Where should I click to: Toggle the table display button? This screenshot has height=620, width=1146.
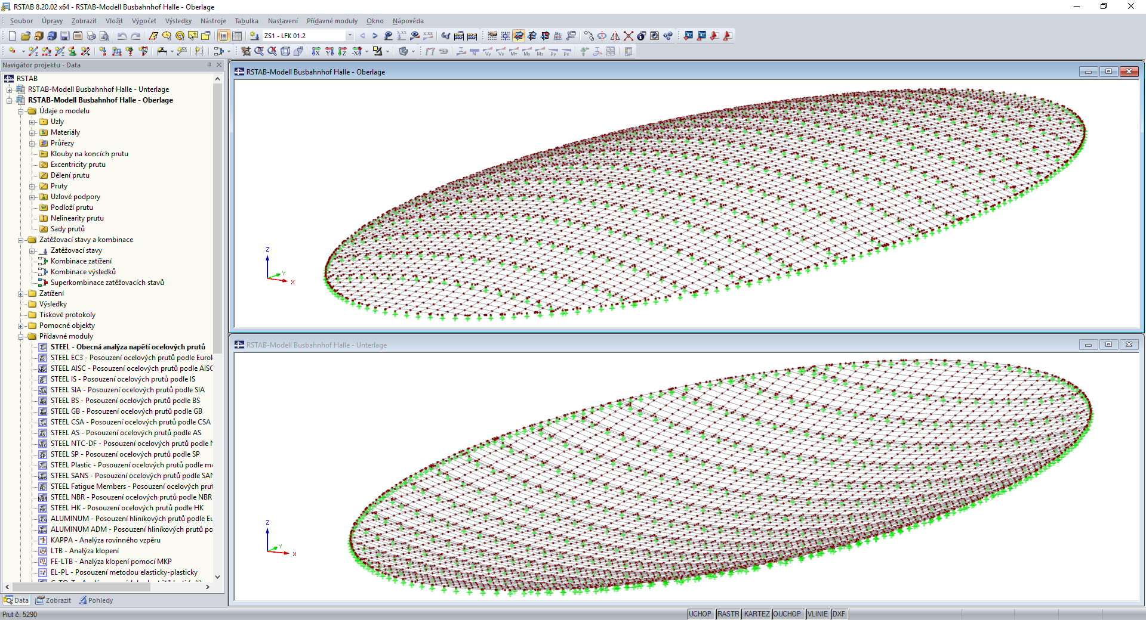click(x=237, y=36)
